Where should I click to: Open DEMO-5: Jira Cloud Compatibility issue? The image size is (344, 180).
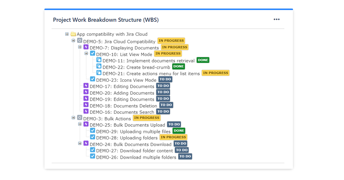[x=119, y=42]
